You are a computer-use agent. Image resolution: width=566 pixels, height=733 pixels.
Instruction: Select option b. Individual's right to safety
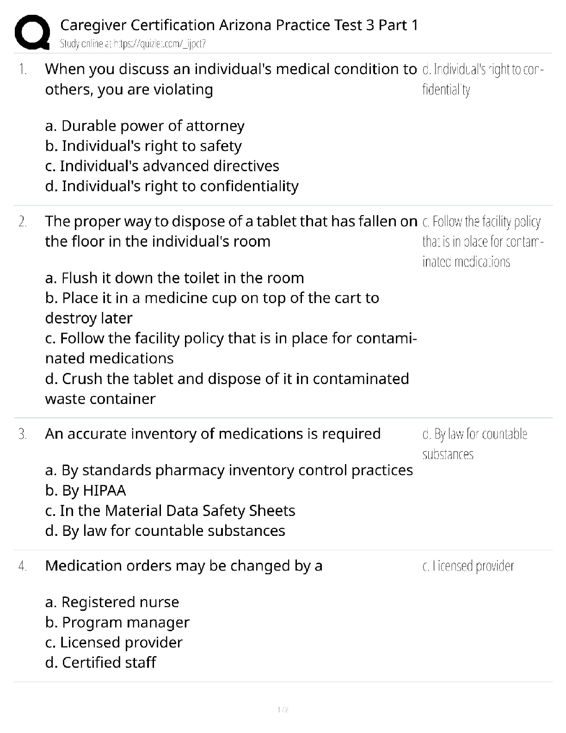(143, 146)
